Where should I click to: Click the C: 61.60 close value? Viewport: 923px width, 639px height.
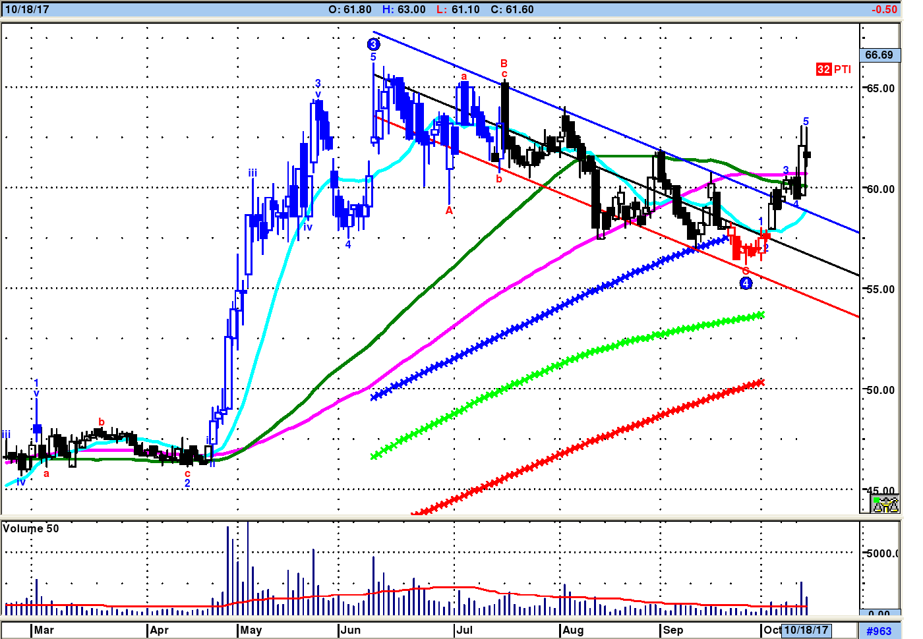(x=512, y=10)
